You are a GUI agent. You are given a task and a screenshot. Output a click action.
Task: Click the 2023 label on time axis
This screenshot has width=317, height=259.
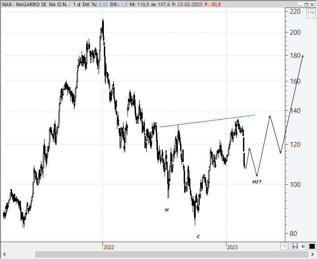click(232, 247)
